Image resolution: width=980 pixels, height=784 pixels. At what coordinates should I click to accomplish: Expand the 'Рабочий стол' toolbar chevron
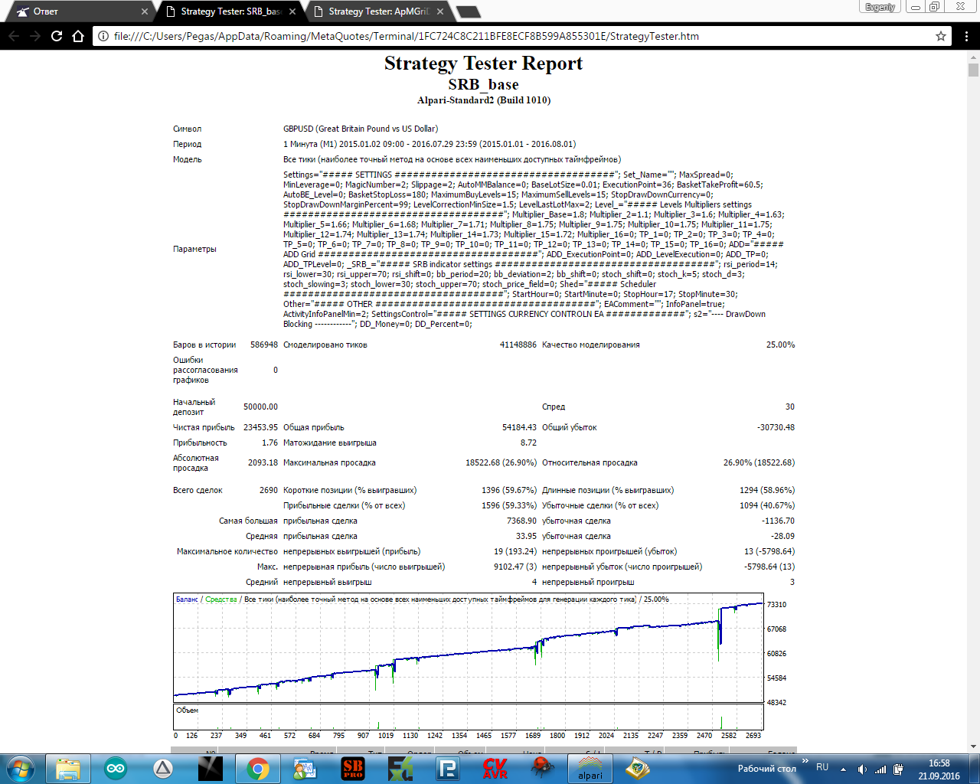click(x=805, y=762)
